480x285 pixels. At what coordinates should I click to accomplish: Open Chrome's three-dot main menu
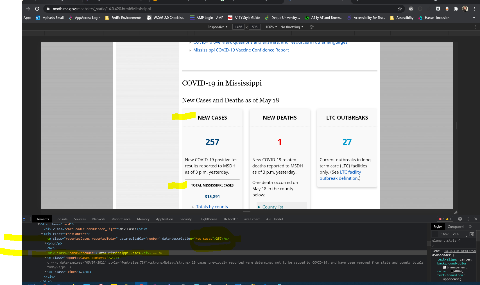click(x=474, y=9)
